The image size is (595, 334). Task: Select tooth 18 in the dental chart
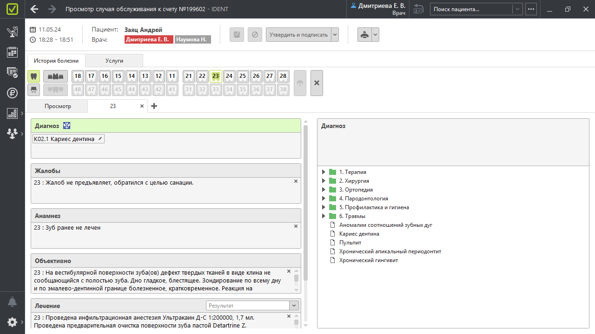tap(78, 76)
